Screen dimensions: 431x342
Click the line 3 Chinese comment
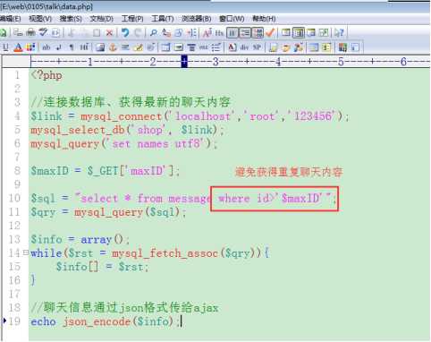[131, 102]
